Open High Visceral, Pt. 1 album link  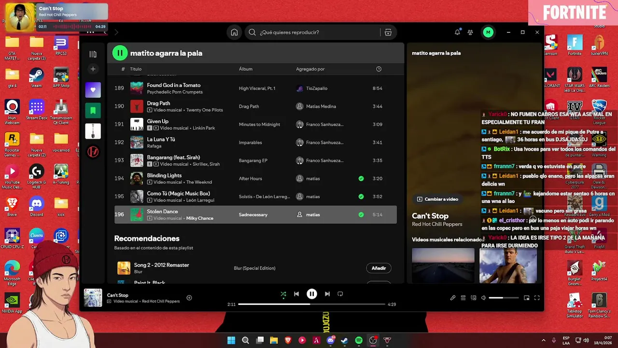tap(257, 88)
